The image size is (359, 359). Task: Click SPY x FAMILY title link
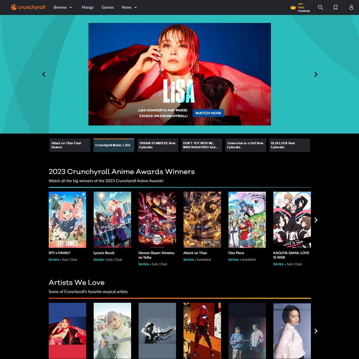click(x=59, y=253)
